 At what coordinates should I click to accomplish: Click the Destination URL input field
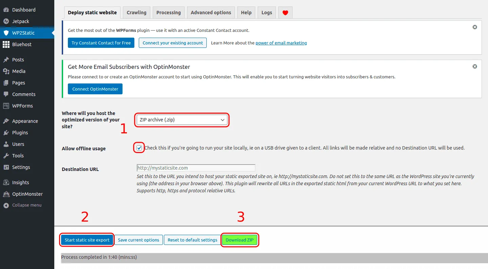point(195,168)
